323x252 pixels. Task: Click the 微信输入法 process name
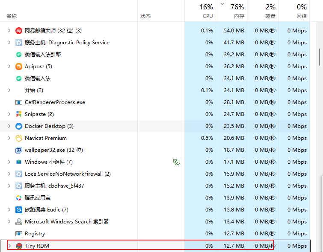point(38,78)
